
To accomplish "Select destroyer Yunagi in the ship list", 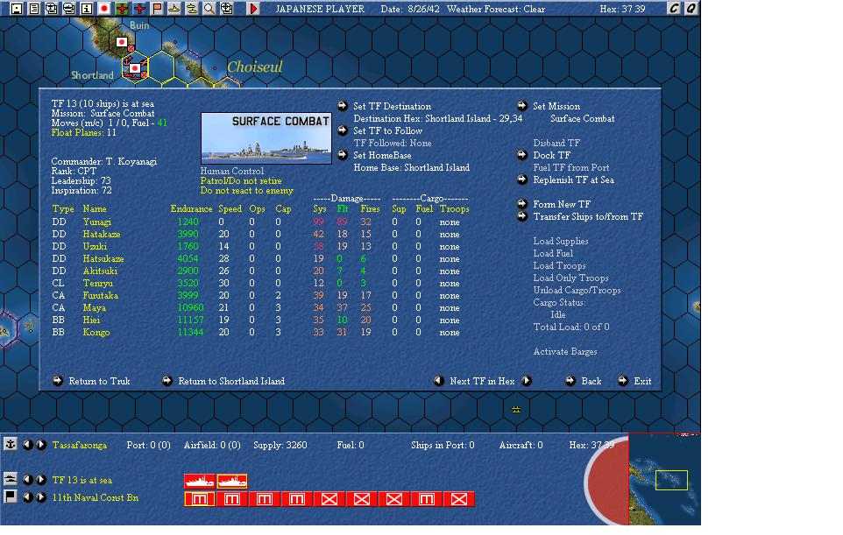I will tap(96, 222).
